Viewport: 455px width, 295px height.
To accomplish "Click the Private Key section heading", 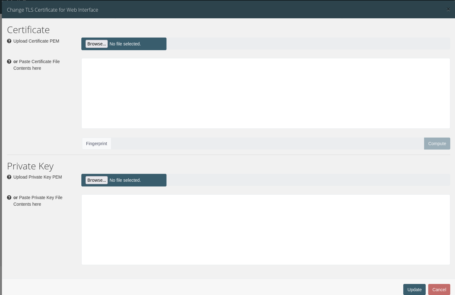I will [x=30, y=166].
